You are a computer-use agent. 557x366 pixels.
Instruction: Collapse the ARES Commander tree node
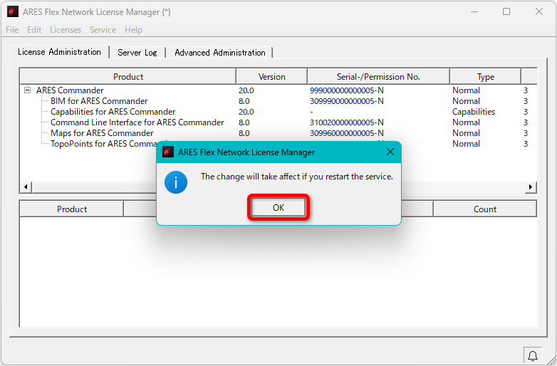pos(27,90)
